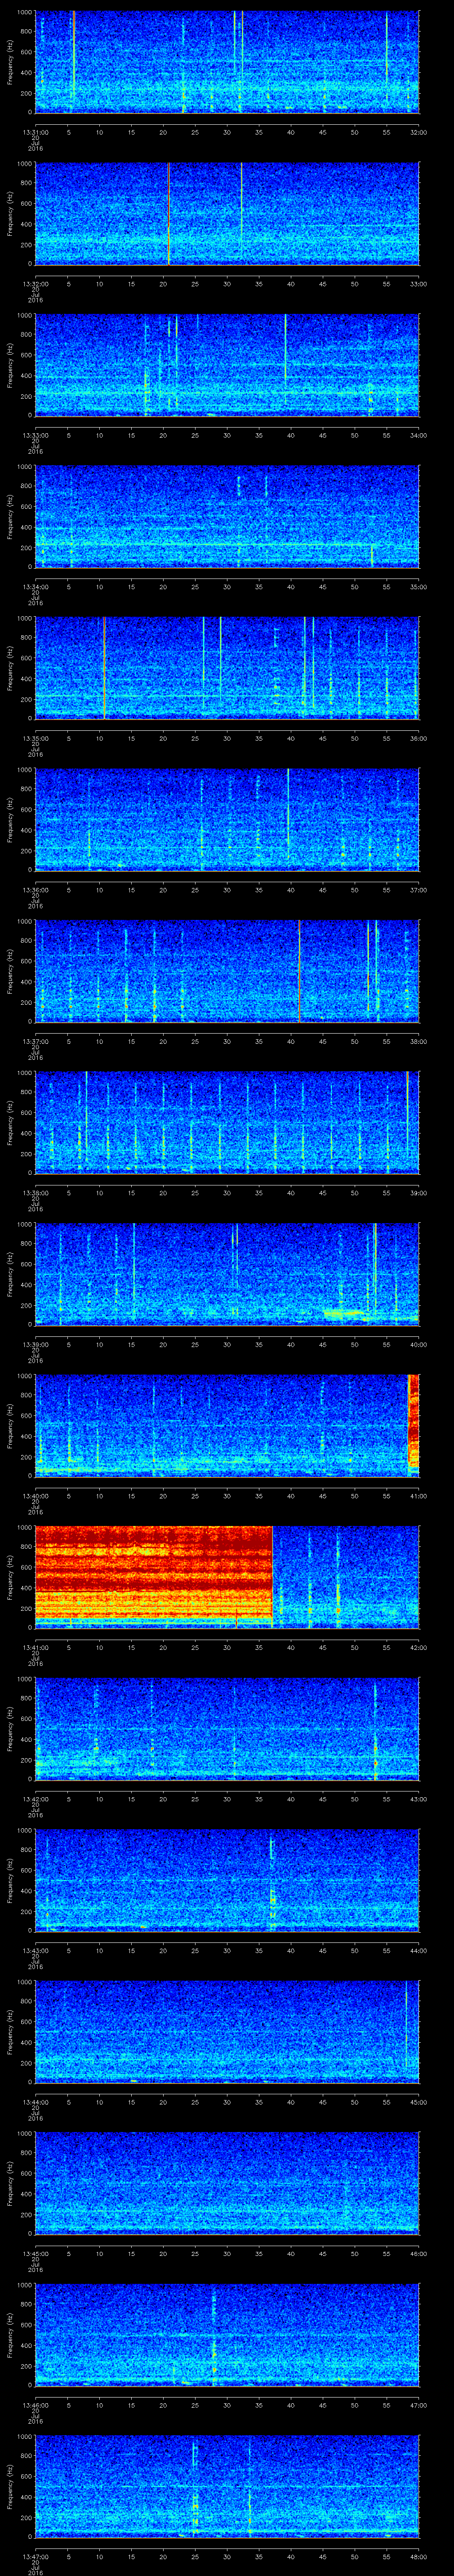
Task: Click the 13:31:00 start time label
Action: (x=35, y=132)
